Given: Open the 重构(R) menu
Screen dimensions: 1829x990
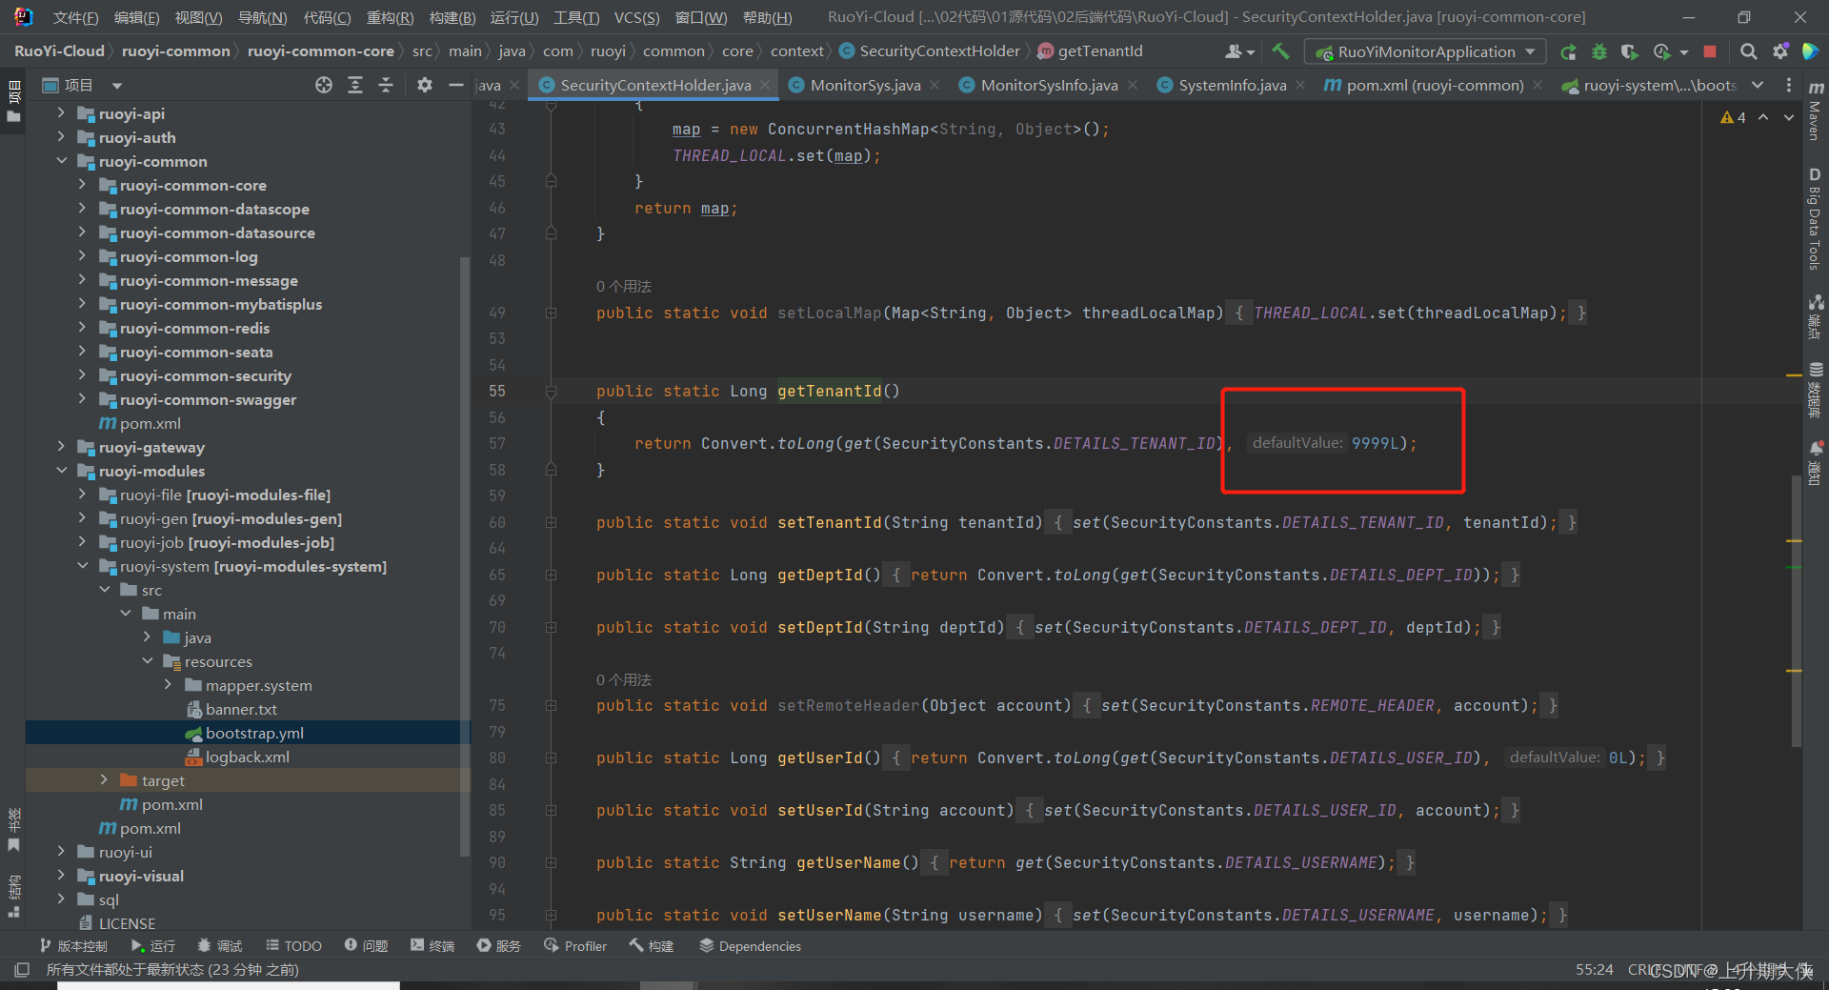Looking at the screenshot, I should 390,17.
